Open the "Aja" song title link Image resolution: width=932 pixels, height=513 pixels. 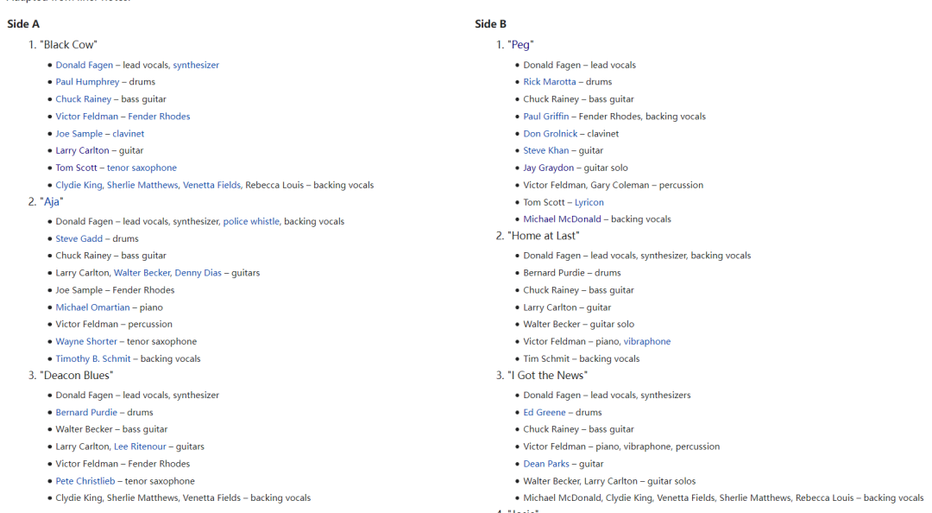point(52,202)
